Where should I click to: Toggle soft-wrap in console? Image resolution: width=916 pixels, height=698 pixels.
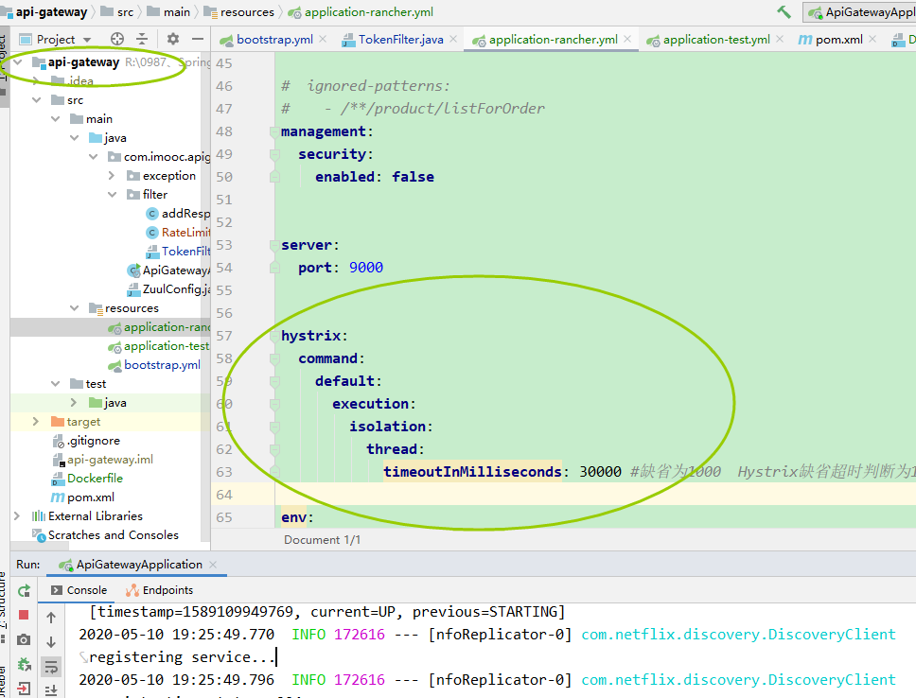pos(51,666)
